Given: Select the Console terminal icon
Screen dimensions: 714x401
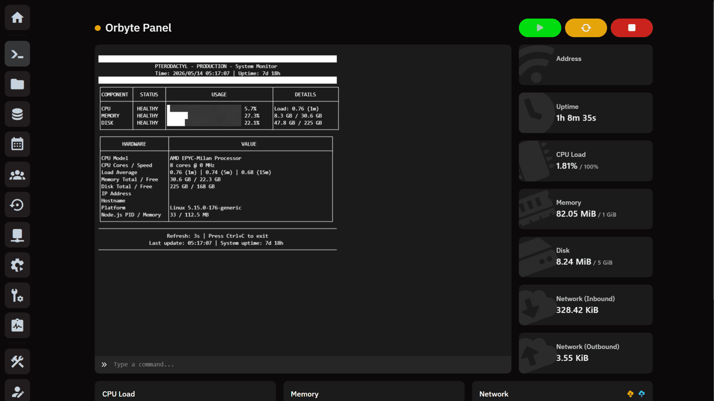Looking at the screenshot, I should coord(17,54).
